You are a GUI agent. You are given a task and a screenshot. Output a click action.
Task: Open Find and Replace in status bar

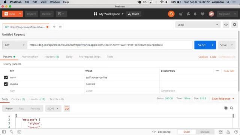click(12, 132)
